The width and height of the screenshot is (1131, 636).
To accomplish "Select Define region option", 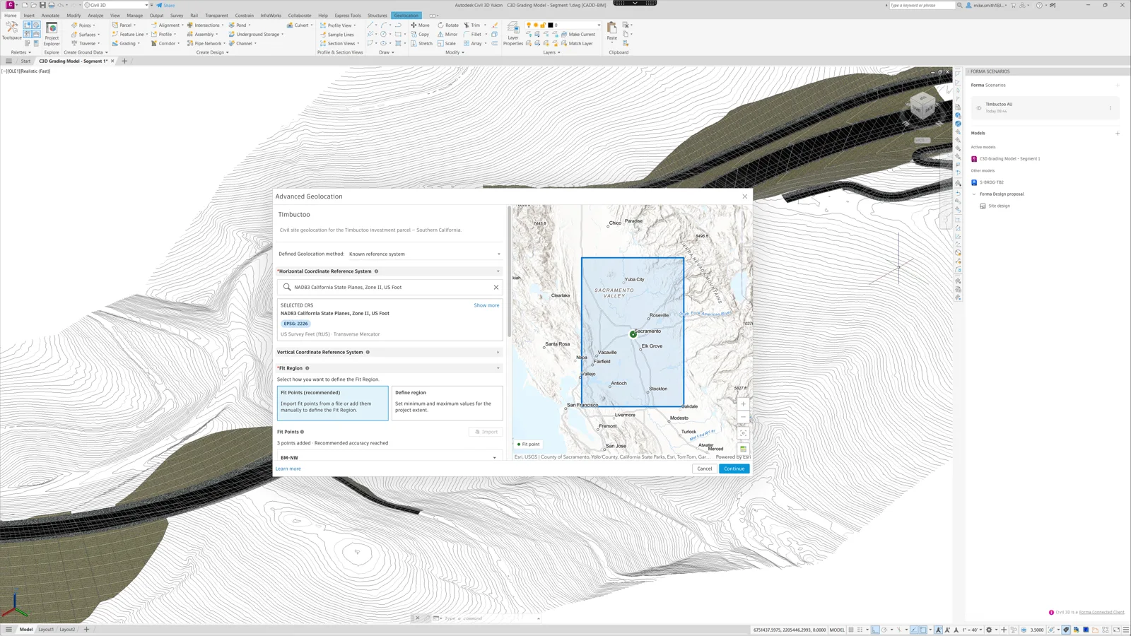I will tap(447, 403).
